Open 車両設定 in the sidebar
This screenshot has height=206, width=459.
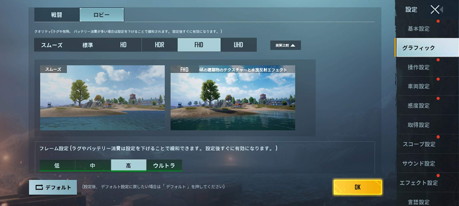point(418,87)
